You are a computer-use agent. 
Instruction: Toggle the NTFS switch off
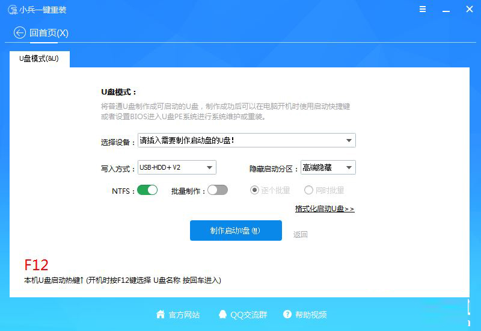click(x=147, y=190)
